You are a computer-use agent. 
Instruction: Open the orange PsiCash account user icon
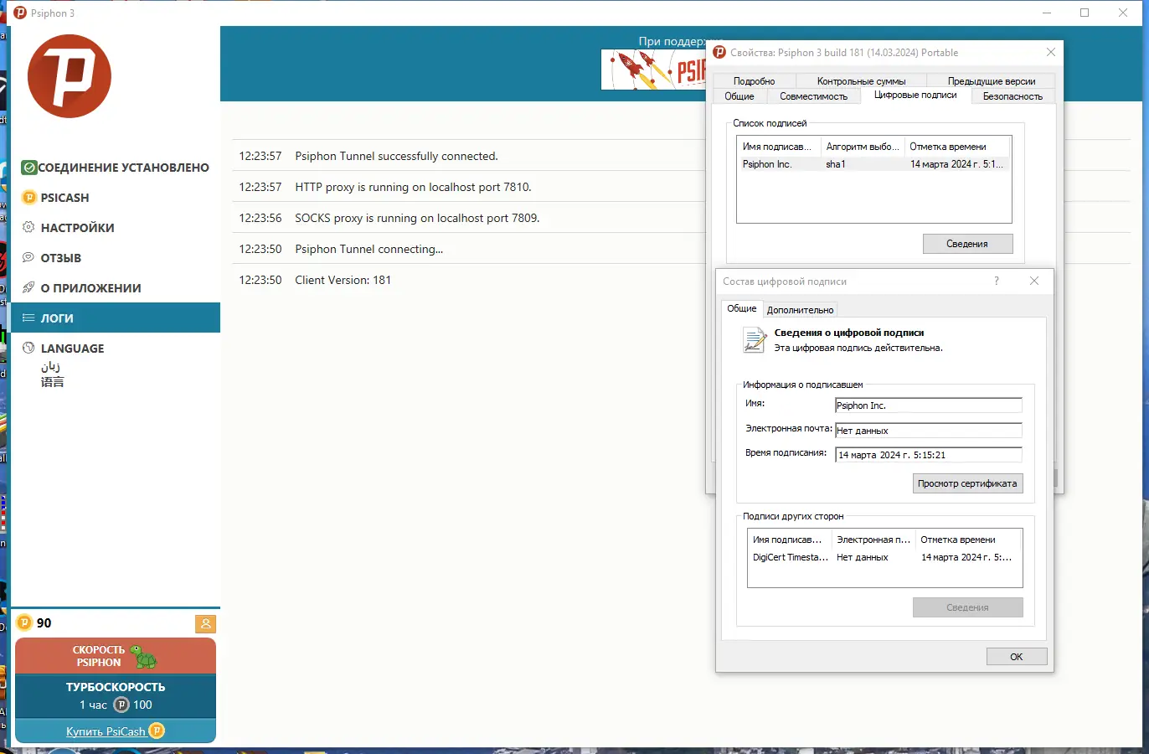pos(205,623)
